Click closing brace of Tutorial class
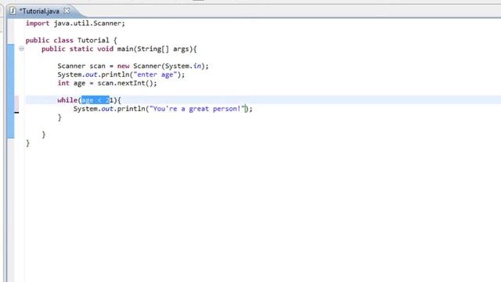Viewport: 501px width, 282px height. click(x=28, y=143)
